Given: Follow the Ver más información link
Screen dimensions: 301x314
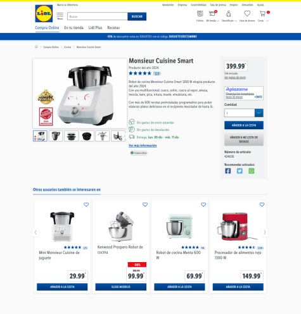Looking at the screenshot, I should pyautogui.click(x=143, y=146).
